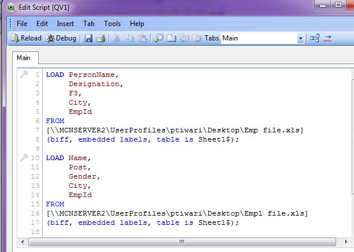Minimize the Edit Script window
The height and width of the screenshot is (252, 354).
pyautogui.click(x=323, y=5)
